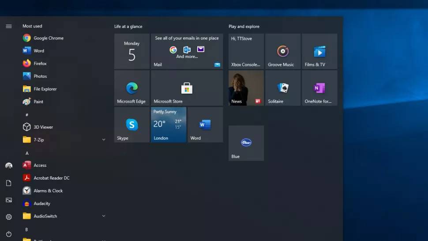Screen dimensions: 428x241
Task: Open the London weather tile
Action: pyautogui.click(x=169, y=125)
